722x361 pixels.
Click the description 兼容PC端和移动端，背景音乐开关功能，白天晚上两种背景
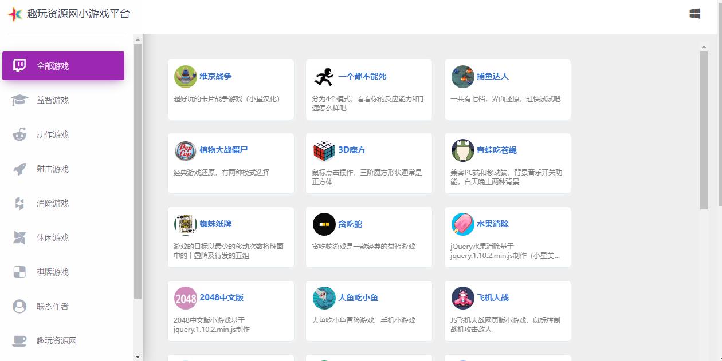click(x=507, y=177)
